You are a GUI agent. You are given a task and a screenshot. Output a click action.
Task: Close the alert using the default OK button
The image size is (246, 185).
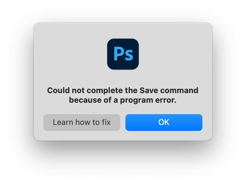pyautogui.click(x=164, y=122)
